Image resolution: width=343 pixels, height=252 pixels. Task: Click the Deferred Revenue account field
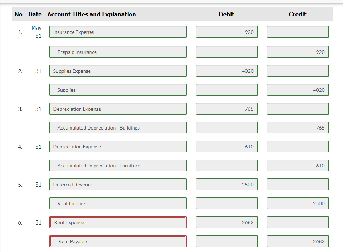coord(118,185)
